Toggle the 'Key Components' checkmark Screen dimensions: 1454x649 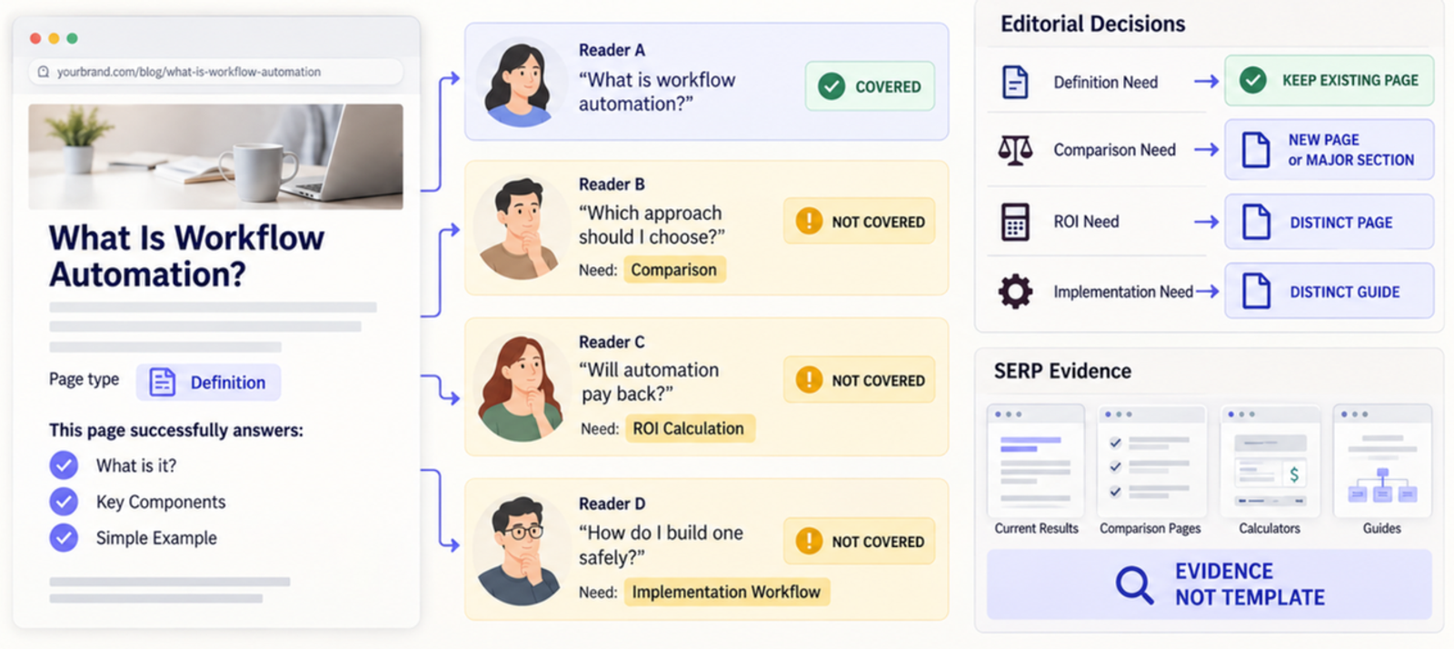tap(64, 502)
